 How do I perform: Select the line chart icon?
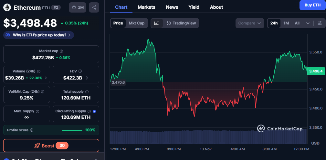(156, 23)
